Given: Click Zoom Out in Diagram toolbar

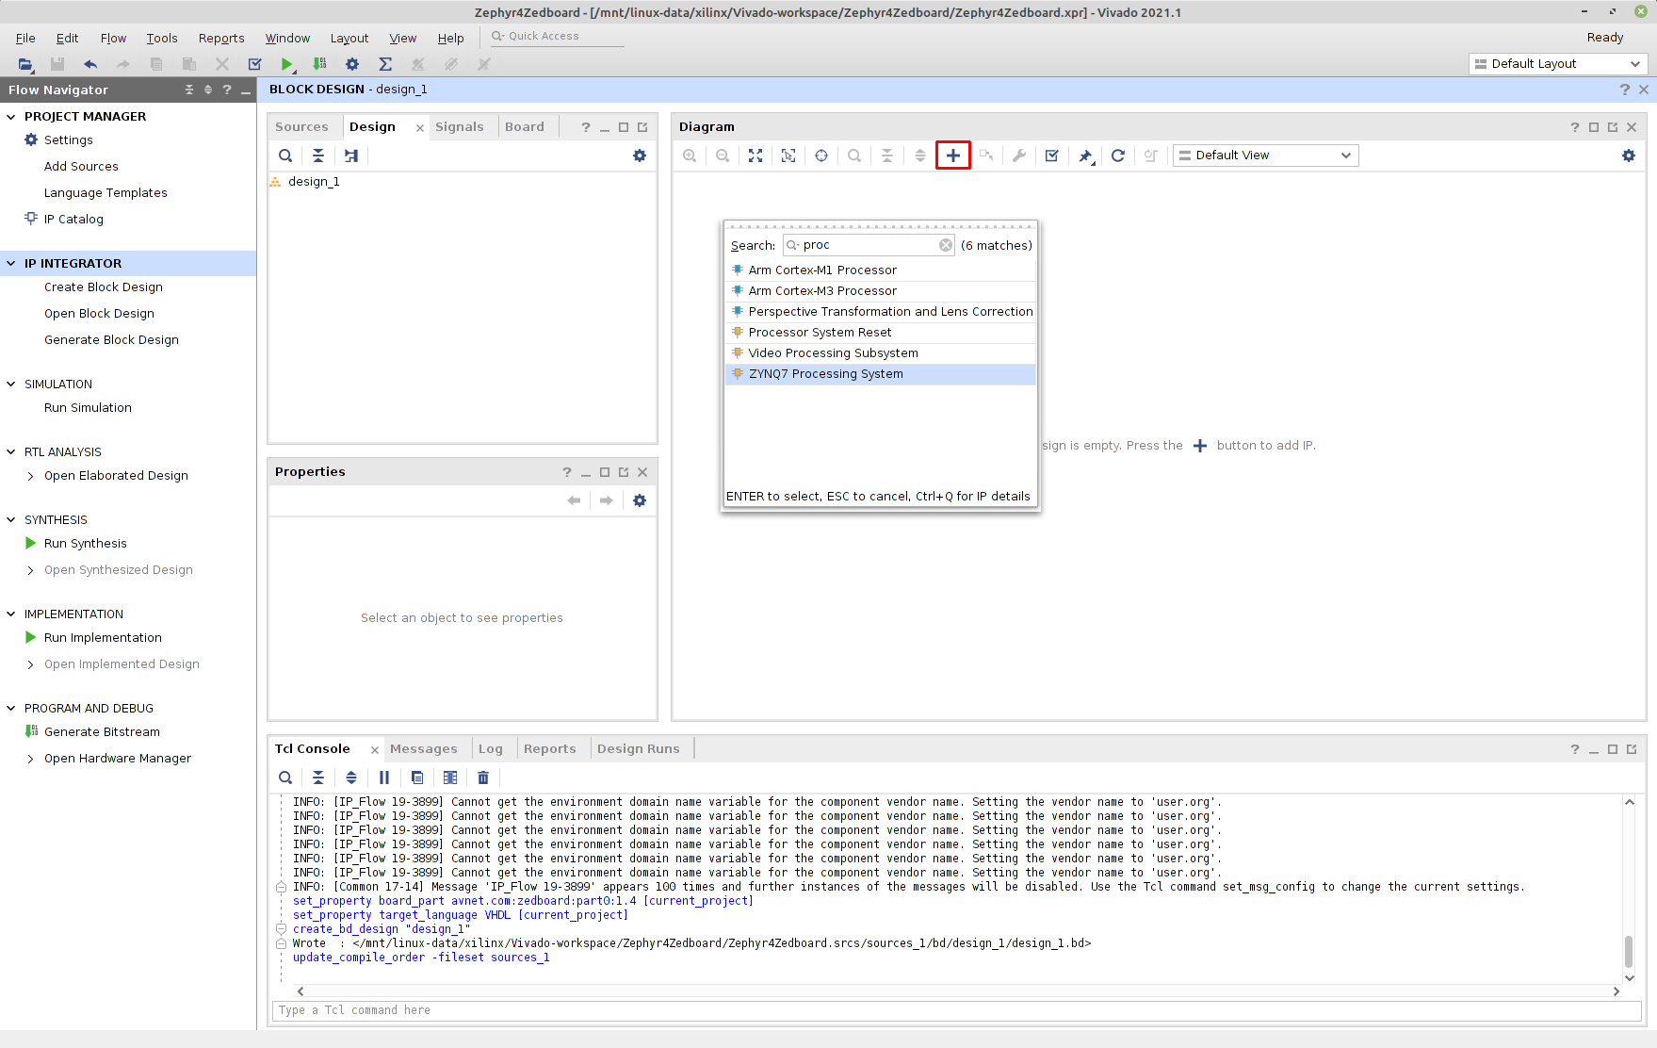Looking at the screenshot, I should tap(723, 156).
